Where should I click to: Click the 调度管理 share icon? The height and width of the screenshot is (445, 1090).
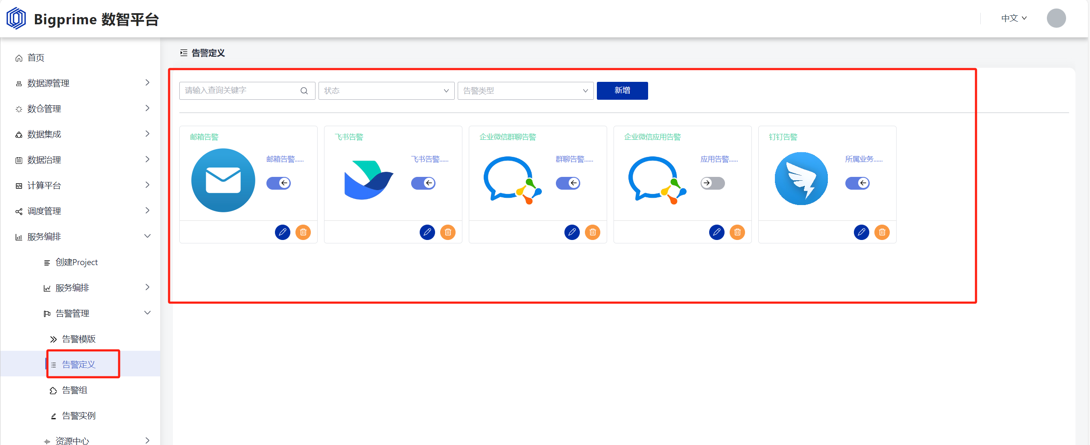(19, 211)
